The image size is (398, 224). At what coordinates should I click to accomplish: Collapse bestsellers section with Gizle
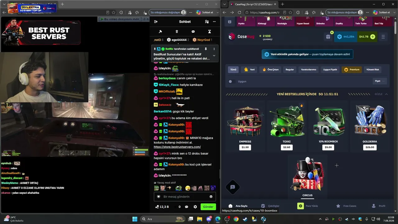[x=381, y=94]
